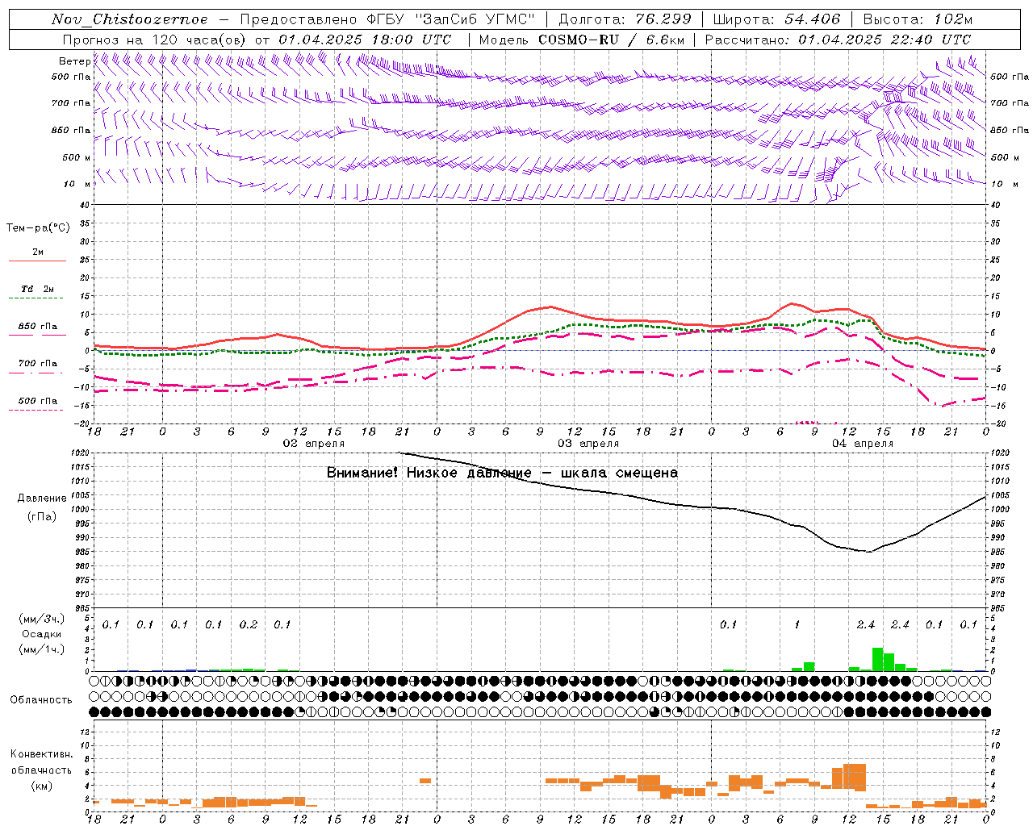The height and width of the screenshot is (826, 1033).
Task: Click the 'Осадки' precipitation label
Action: click(x=41, y=634)
